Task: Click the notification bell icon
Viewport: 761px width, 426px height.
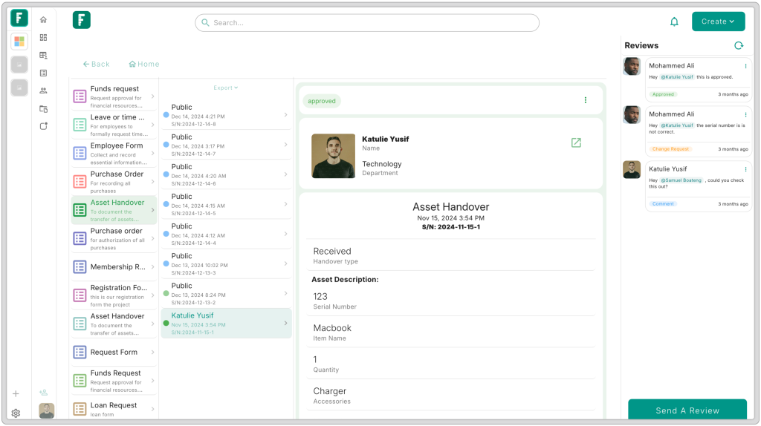Action: pyautogui.click(x=674, y=22)
